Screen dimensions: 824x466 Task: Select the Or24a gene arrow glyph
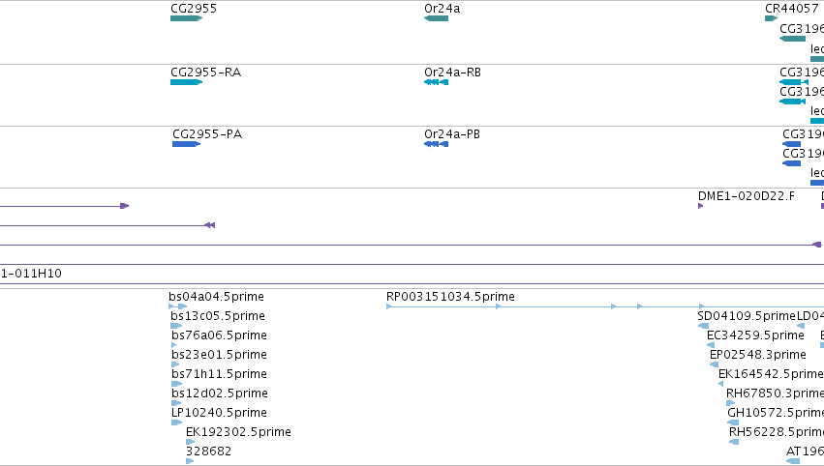coord(436,18)
